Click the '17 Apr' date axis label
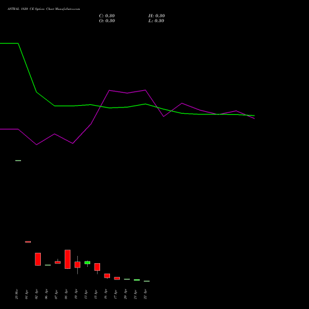The width and height of the screenshot is (309, 309). [116, 294]
